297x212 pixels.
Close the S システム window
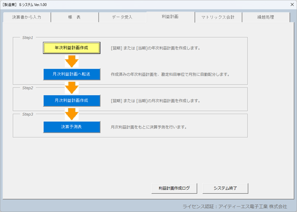coord(292,4)
